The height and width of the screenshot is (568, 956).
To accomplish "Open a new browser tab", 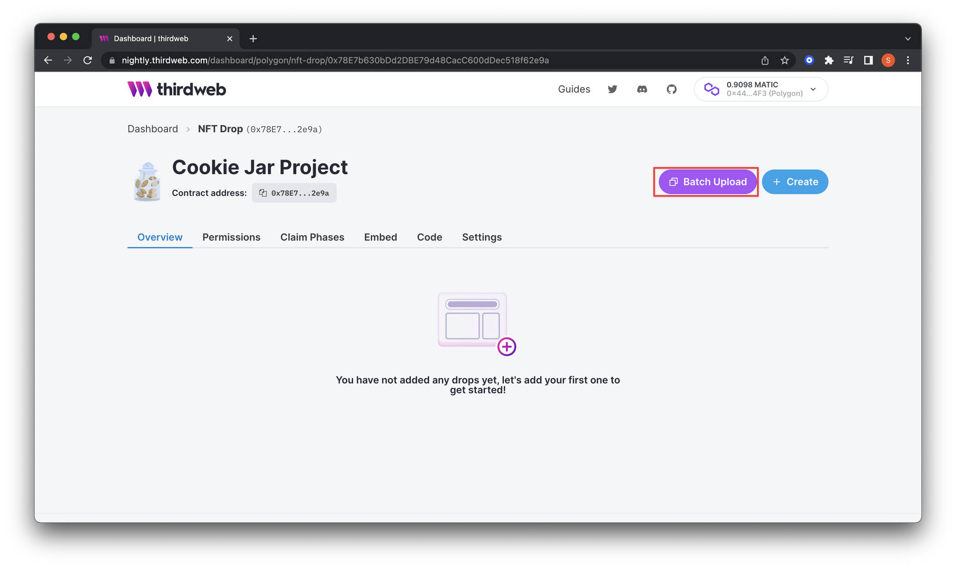I will [x=253, y=39].
